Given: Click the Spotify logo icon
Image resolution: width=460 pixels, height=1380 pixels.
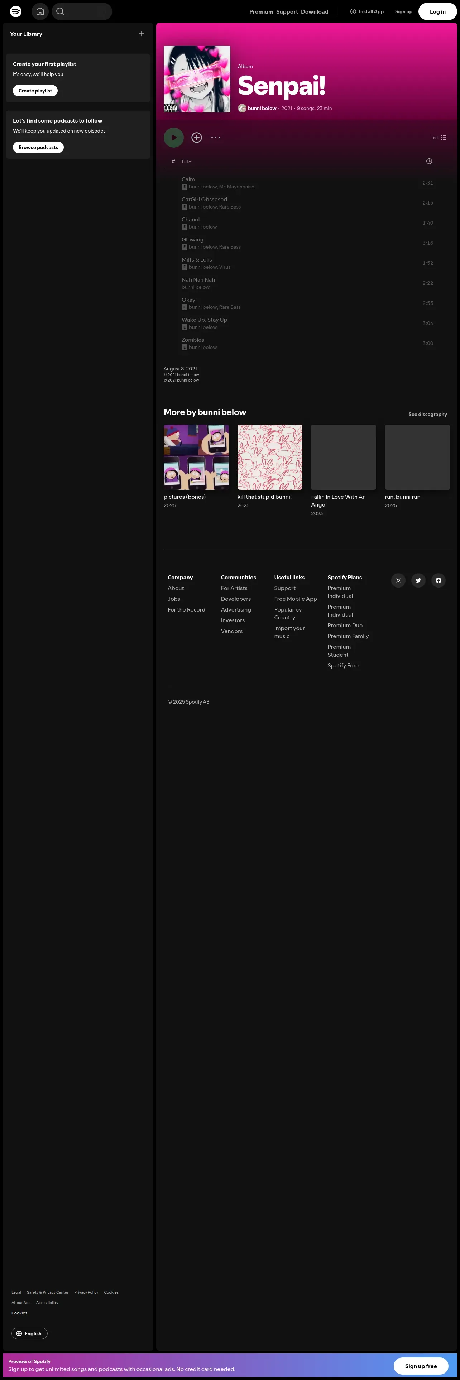Looking at the screenshot, I should coord(15,11).
